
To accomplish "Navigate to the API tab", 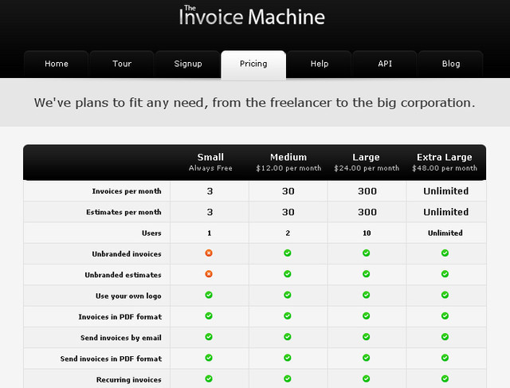I will pyautogui.click(x=385, y=65).
